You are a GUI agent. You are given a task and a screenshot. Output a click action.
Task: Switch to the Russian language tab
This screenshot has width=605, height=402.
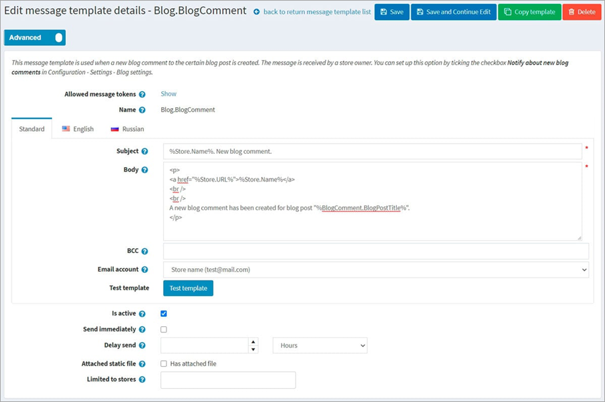127,129
